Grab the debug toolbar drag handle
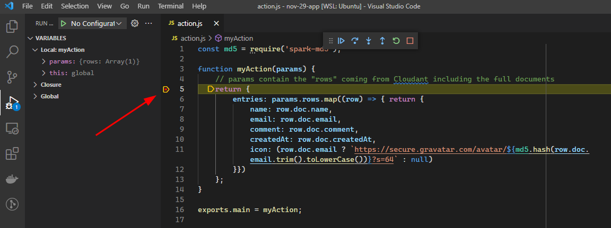Screen dimensions: 611x228 coord(331,41)
